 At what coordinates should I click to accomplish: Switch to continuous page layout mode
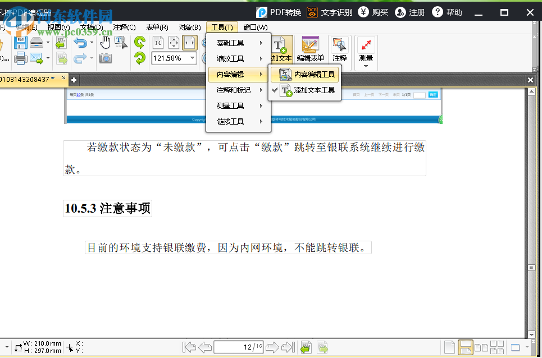[465, 347]
